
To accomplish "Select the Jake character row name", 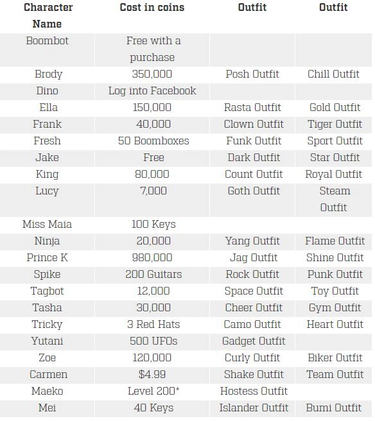I will point(48,158).
